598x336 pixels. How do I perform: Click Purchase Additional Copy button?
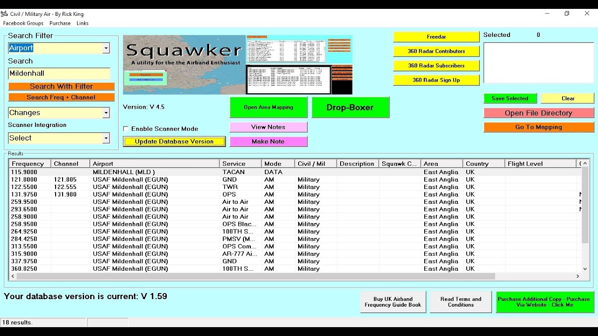tap(545, 302)
